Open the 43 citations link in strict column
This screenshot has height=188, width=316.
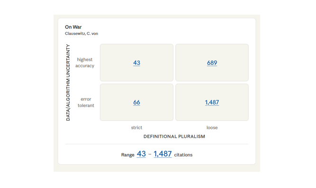click(136, 63)
